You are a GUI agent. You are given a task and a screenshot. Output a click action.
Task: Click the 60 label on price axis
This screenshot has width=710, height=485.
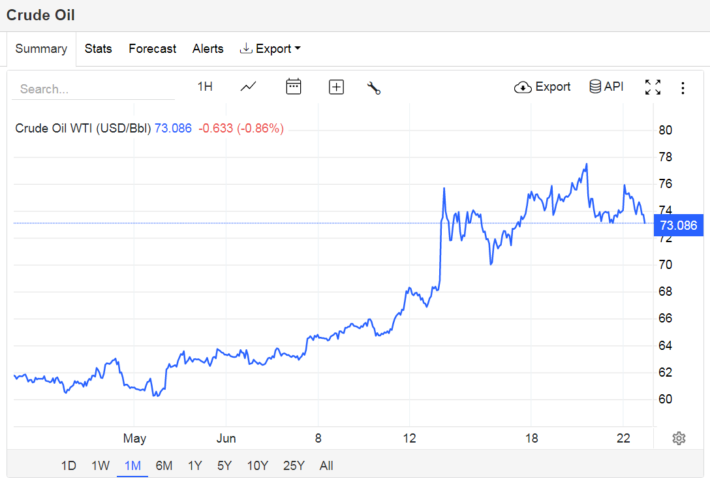pyautogui.click(x=665, y=399)
